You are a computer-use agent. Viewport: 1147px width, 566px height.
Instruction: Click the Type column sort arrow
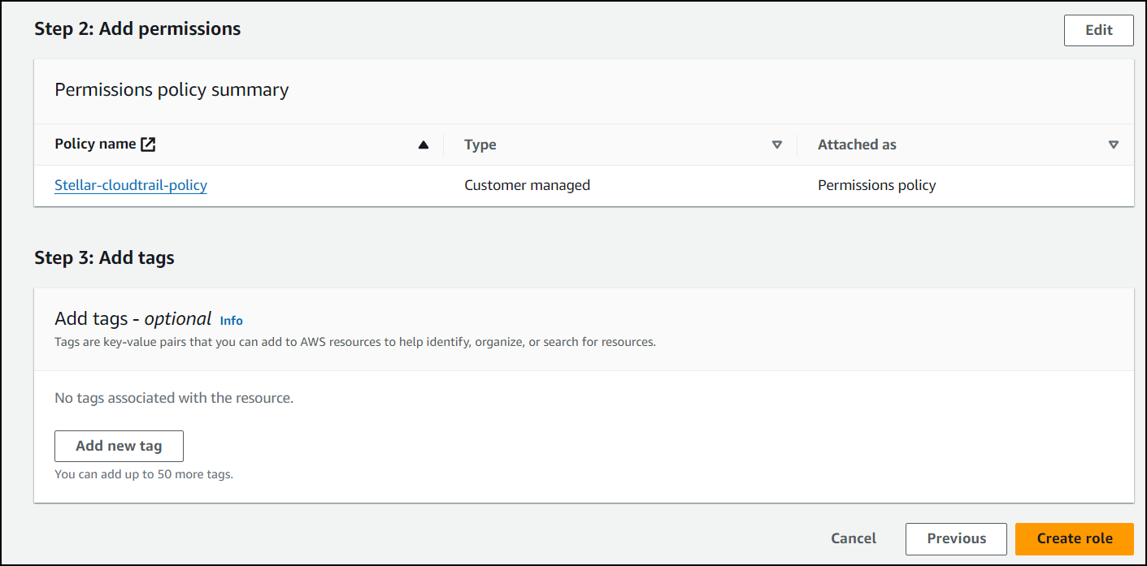(776, 145)
